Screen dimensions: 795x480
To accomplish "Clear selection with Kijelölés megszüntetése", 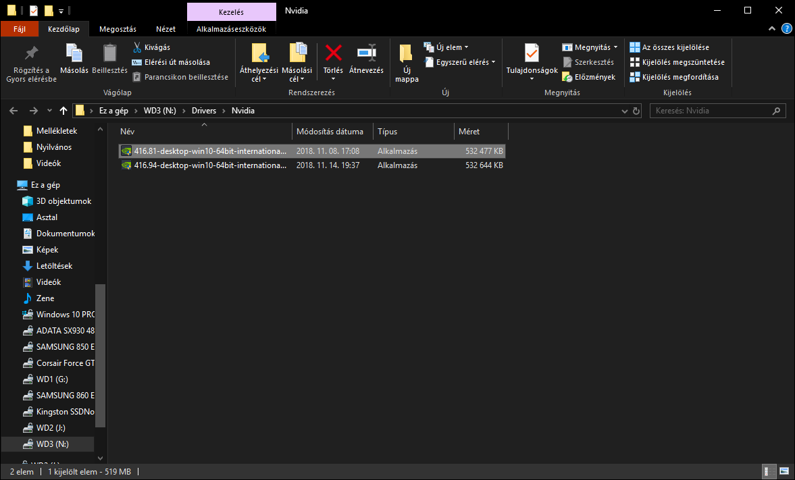I will 677,62.
